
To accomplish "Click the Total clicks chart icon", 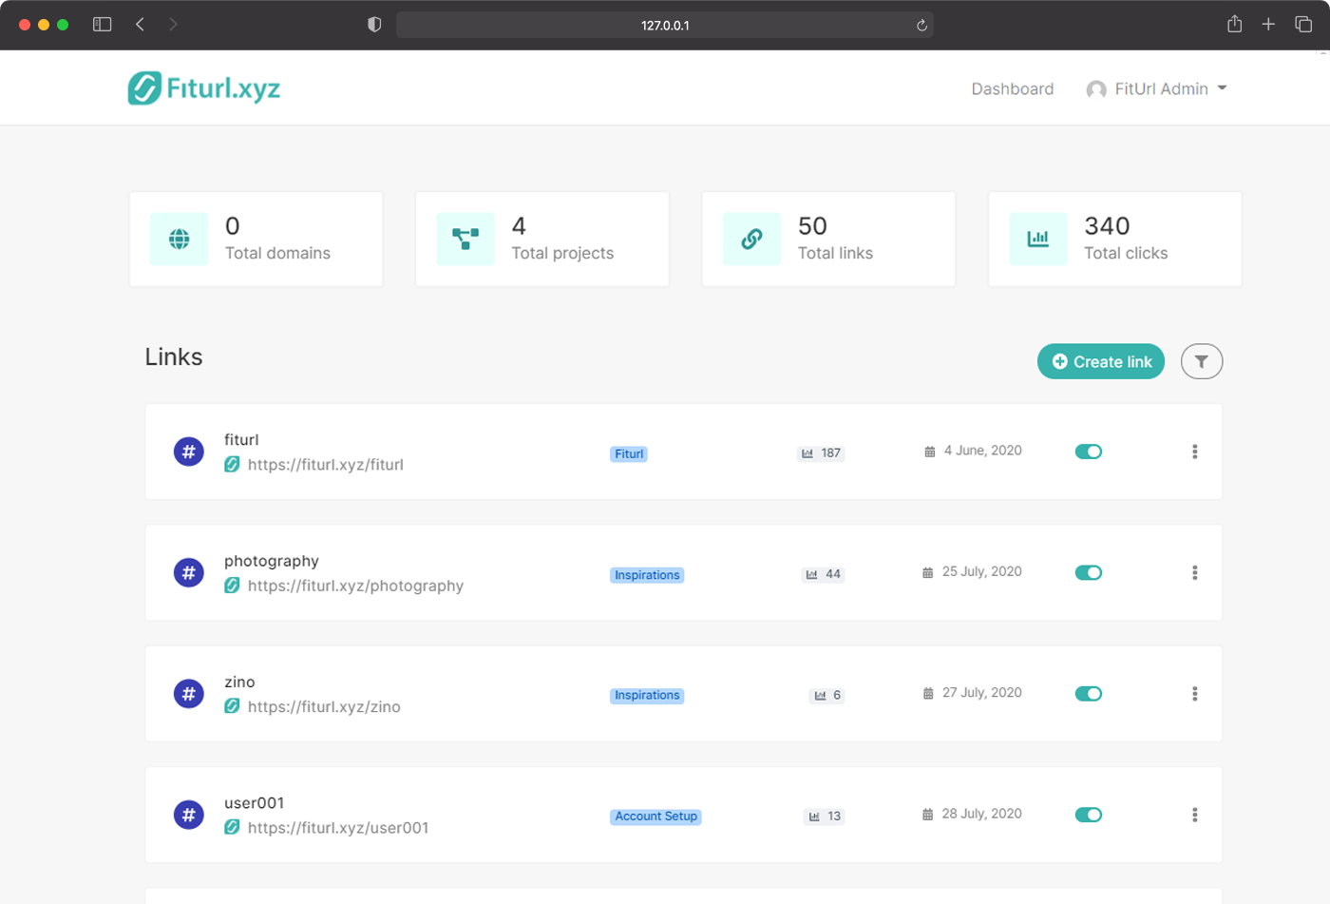I will 1038,239.
